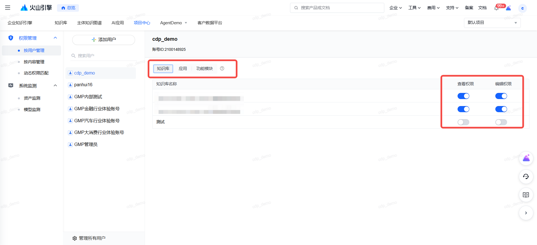Open the floating customer service headset button

[526, 177]
